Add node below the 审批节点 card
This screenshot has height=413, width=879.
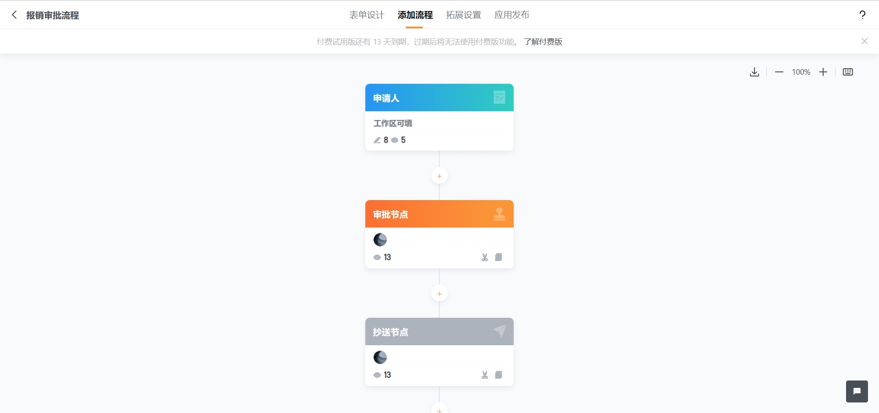tap(439, 293)
